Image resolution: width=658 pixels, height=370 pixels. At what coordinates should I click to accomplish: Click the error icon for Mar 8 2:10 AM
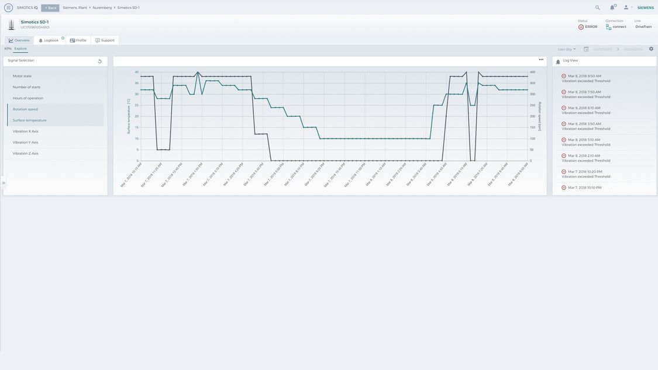click(564, 155)
